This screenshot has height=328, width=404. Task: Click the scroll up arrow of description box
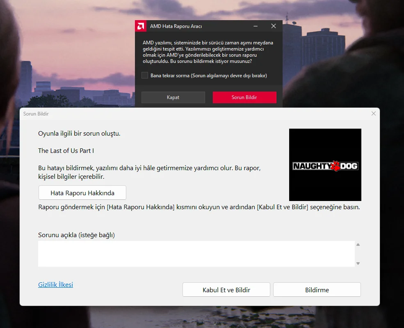click(x=358, y=245)
